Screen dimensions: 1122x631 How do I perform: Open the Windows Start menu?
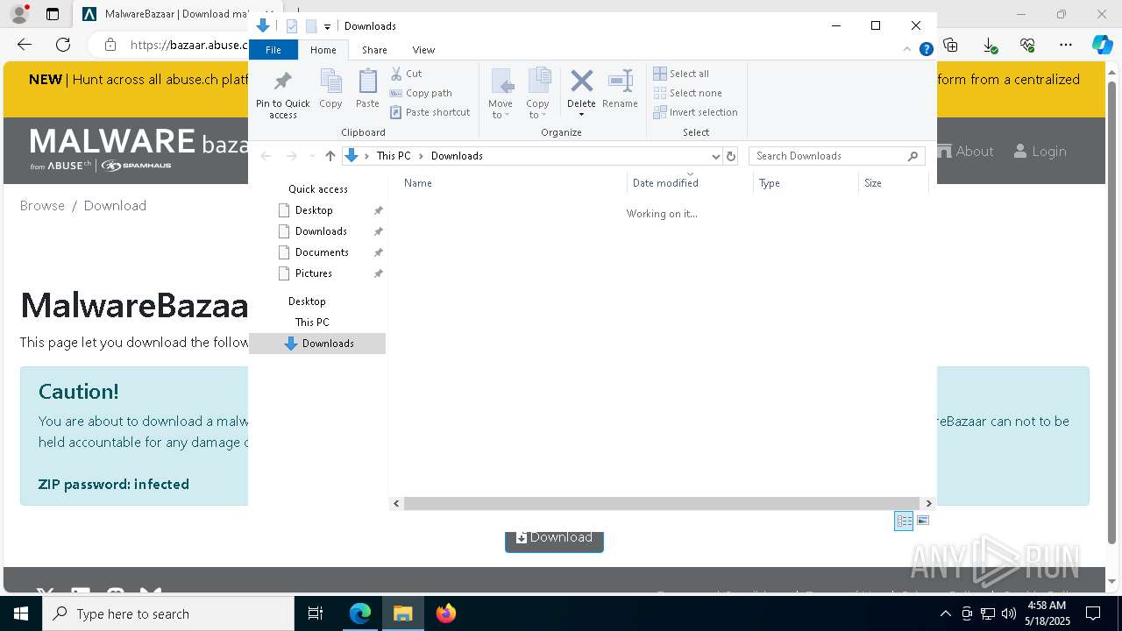[21, 613]
